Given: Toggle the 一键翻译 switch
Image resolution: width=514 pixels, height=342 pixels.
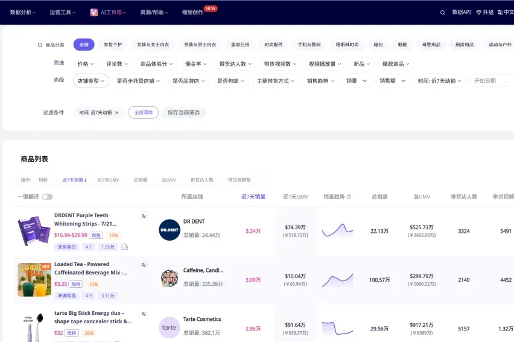Looking at the screenshot, I should coord(47,197).
